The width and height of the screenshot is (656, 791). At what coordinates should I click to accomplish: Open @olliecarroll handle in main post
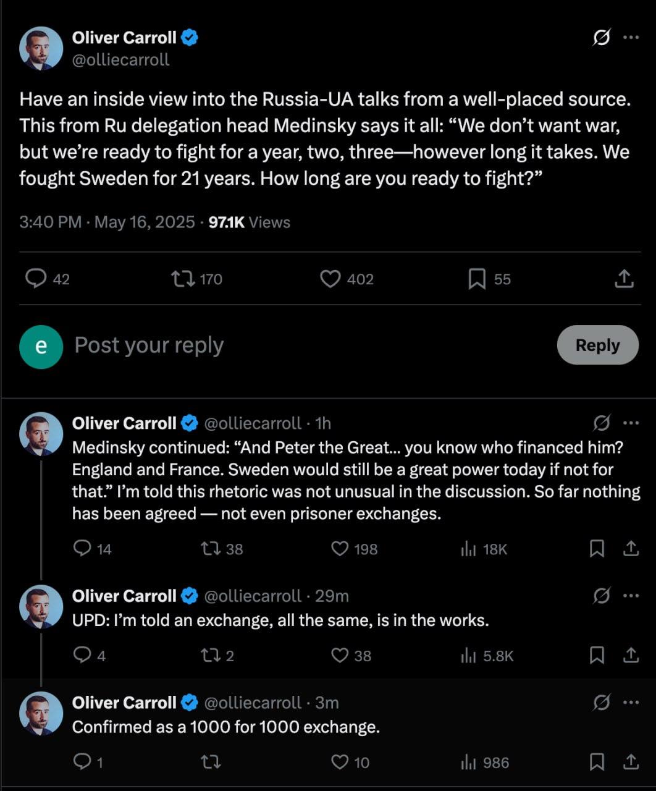point(121,60)
